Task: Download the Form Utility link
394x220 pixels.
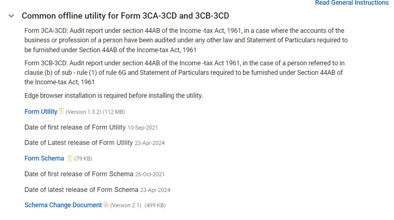Action: tap(41, 112)
